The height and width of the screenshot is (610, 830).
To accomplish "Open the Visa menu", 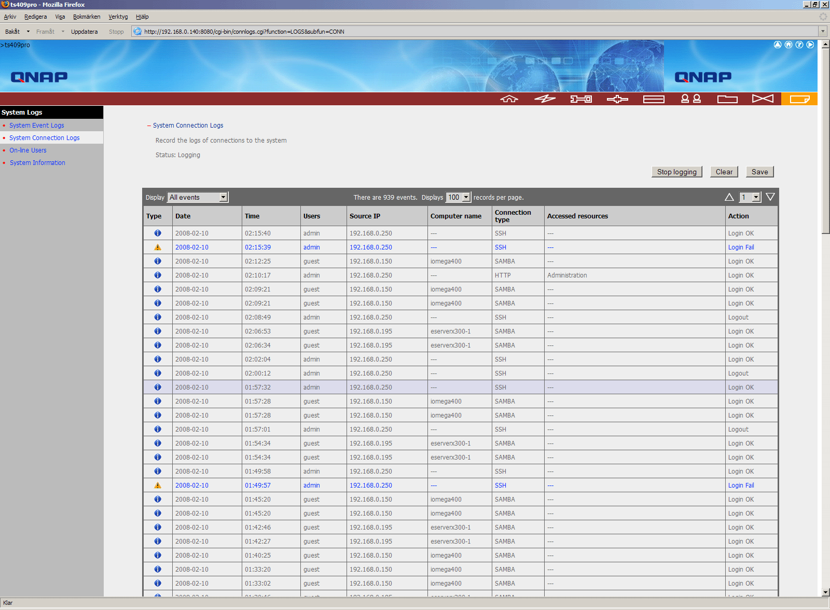I will [60, 17].
